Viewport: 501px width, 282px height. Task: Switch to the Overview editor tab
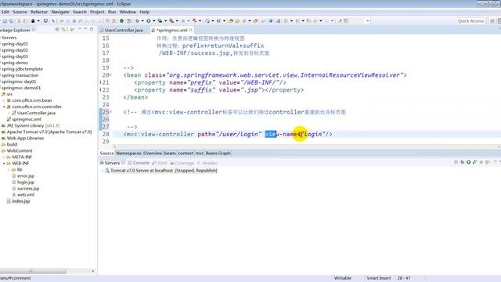pos(153,154)
